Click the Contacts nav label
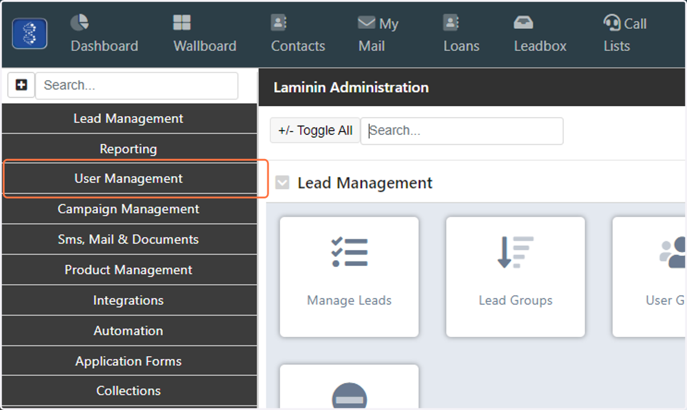The height and width of the screenshot is (410, 687). [x=298, y=46]
